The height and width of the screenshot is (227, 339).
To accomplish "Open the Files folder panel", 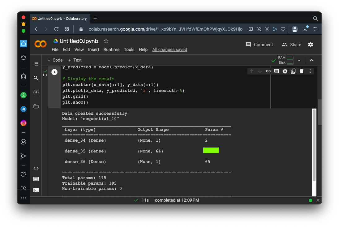I will 36,106.
